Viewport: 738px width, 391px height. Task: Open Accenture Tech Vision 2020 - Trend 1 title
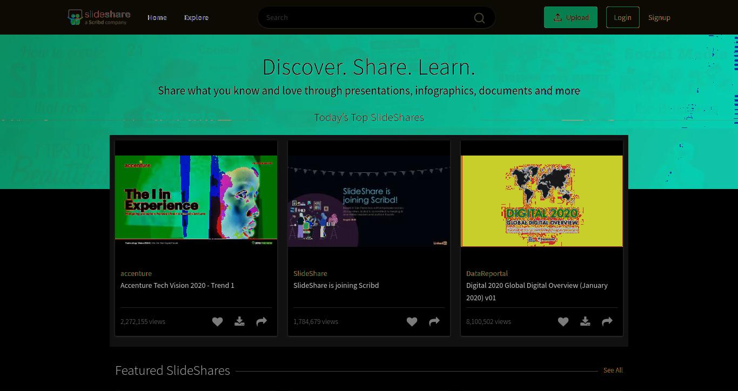pos(177,285)
